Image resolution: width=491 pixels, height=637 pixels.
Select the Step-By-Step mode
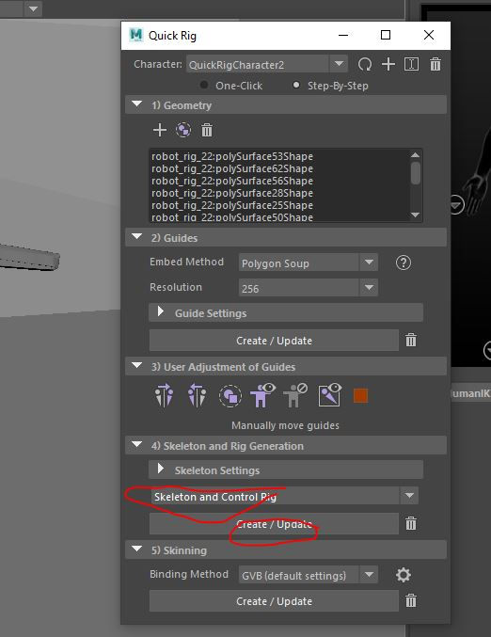[x=330, y=86]
